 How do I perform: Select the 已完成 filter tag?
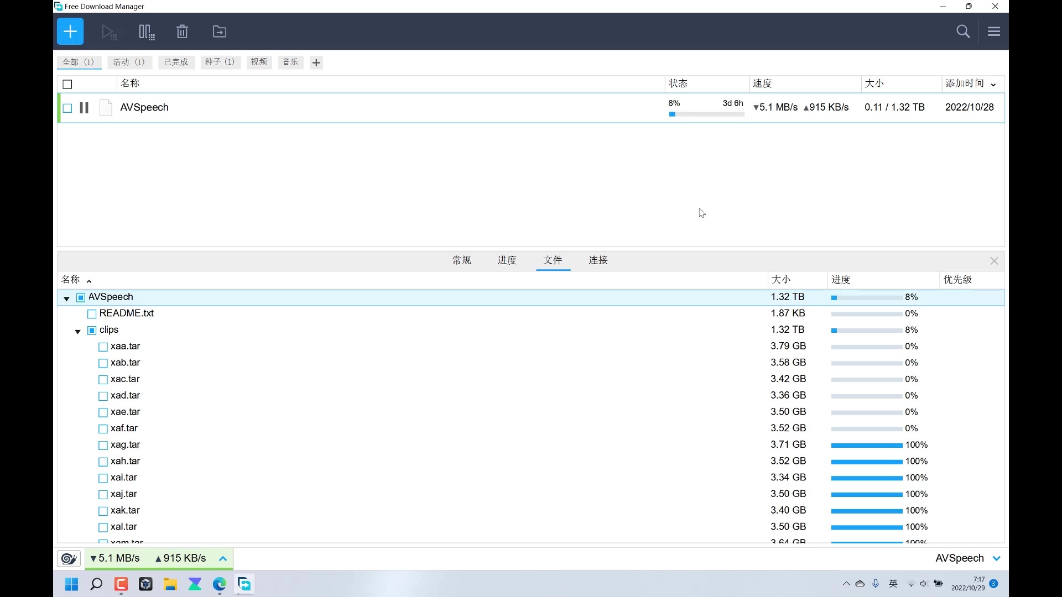[176, 62]
